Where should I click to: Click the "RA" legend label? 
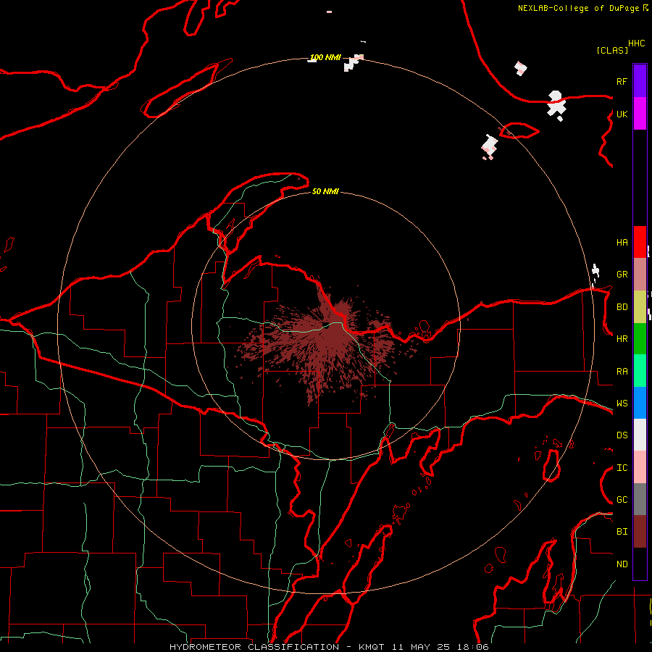point(622,372)
